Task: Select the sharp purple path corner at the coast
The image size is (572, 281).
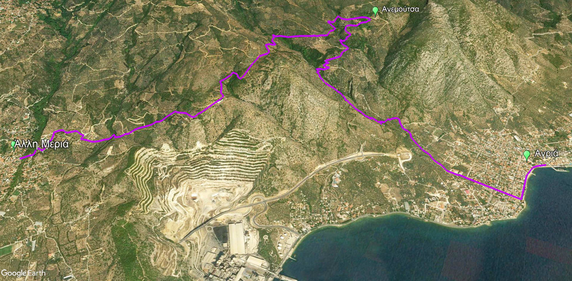Action: coord(521,199)
